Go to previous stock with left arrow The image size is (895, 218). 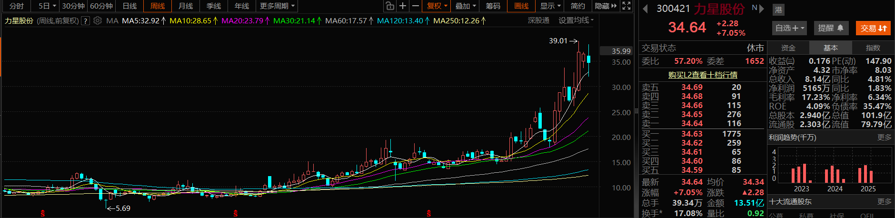[646, 9]
